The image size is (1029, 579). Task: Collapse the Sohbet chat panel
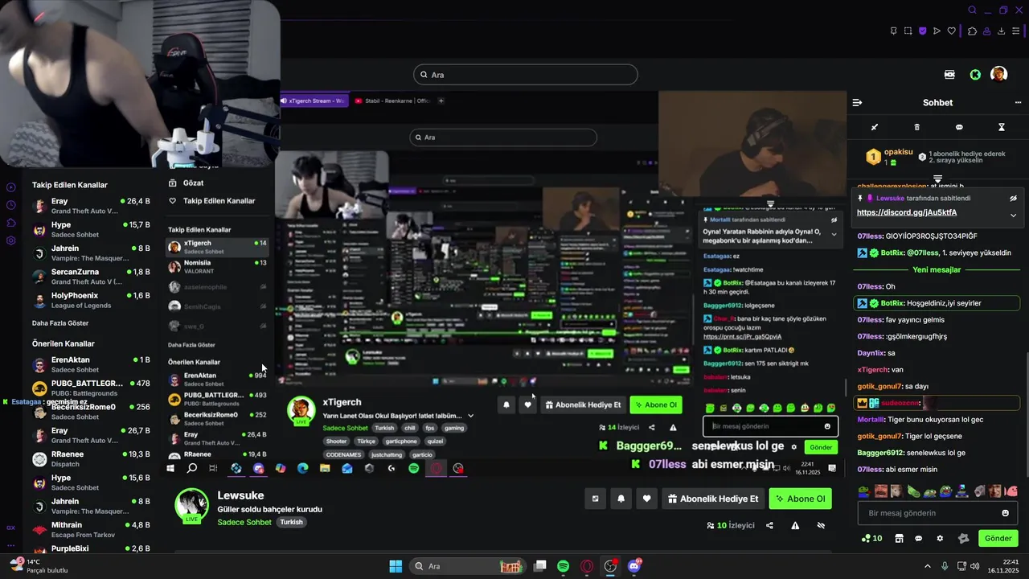pyautogui.click(x=857, y=103)
